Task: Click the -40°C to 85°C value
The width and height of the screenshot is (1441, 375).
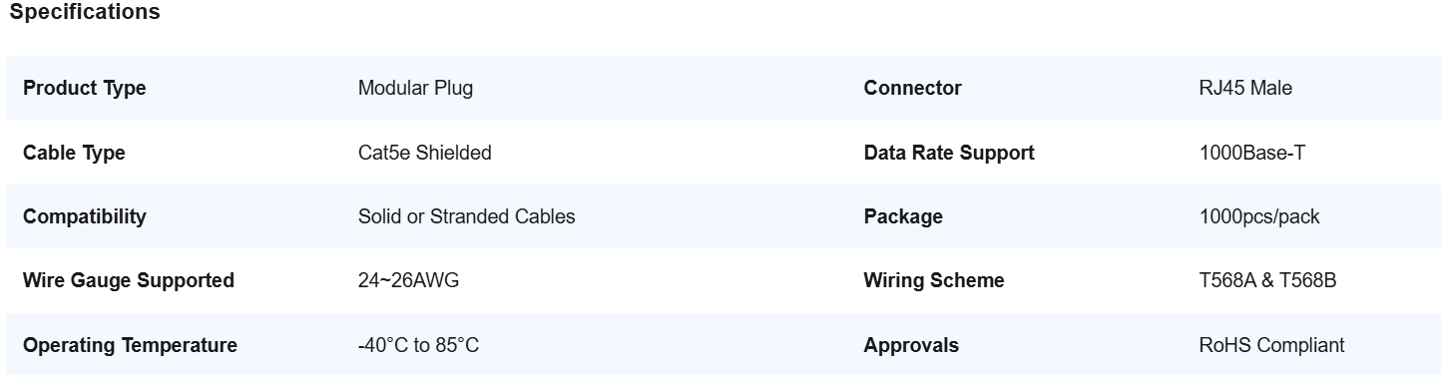Action: tap(418, 345)
